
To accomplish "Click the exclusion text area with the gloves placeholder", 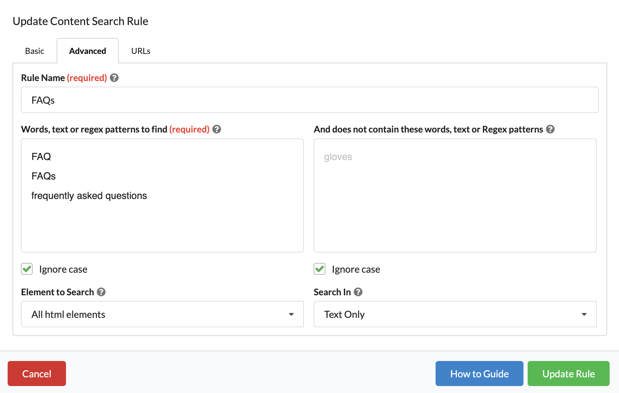I will coord(455,195).
